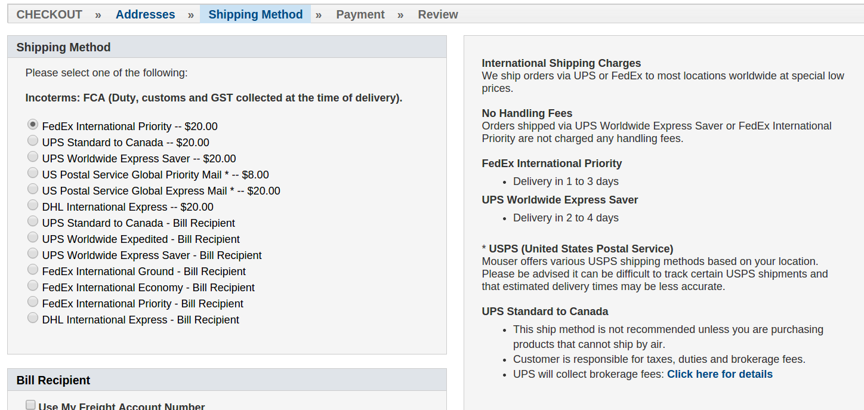Click the CHECKOUT breadcrumb label

pos(50,14)
